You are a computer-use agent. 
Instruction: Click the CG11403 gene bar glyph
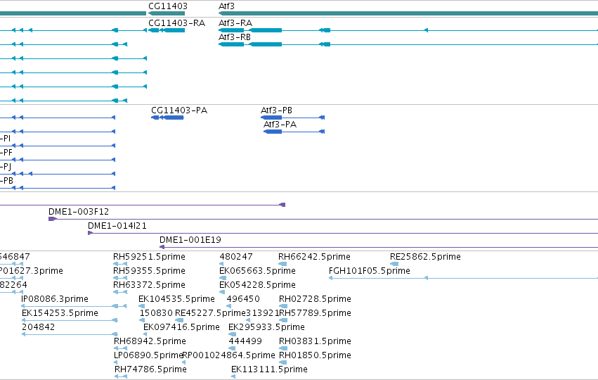pyautogui.click(x=167, y=13)
